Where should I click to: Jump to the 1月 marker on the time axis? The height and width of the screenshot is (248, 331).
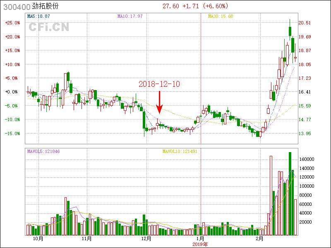(200, 239)
